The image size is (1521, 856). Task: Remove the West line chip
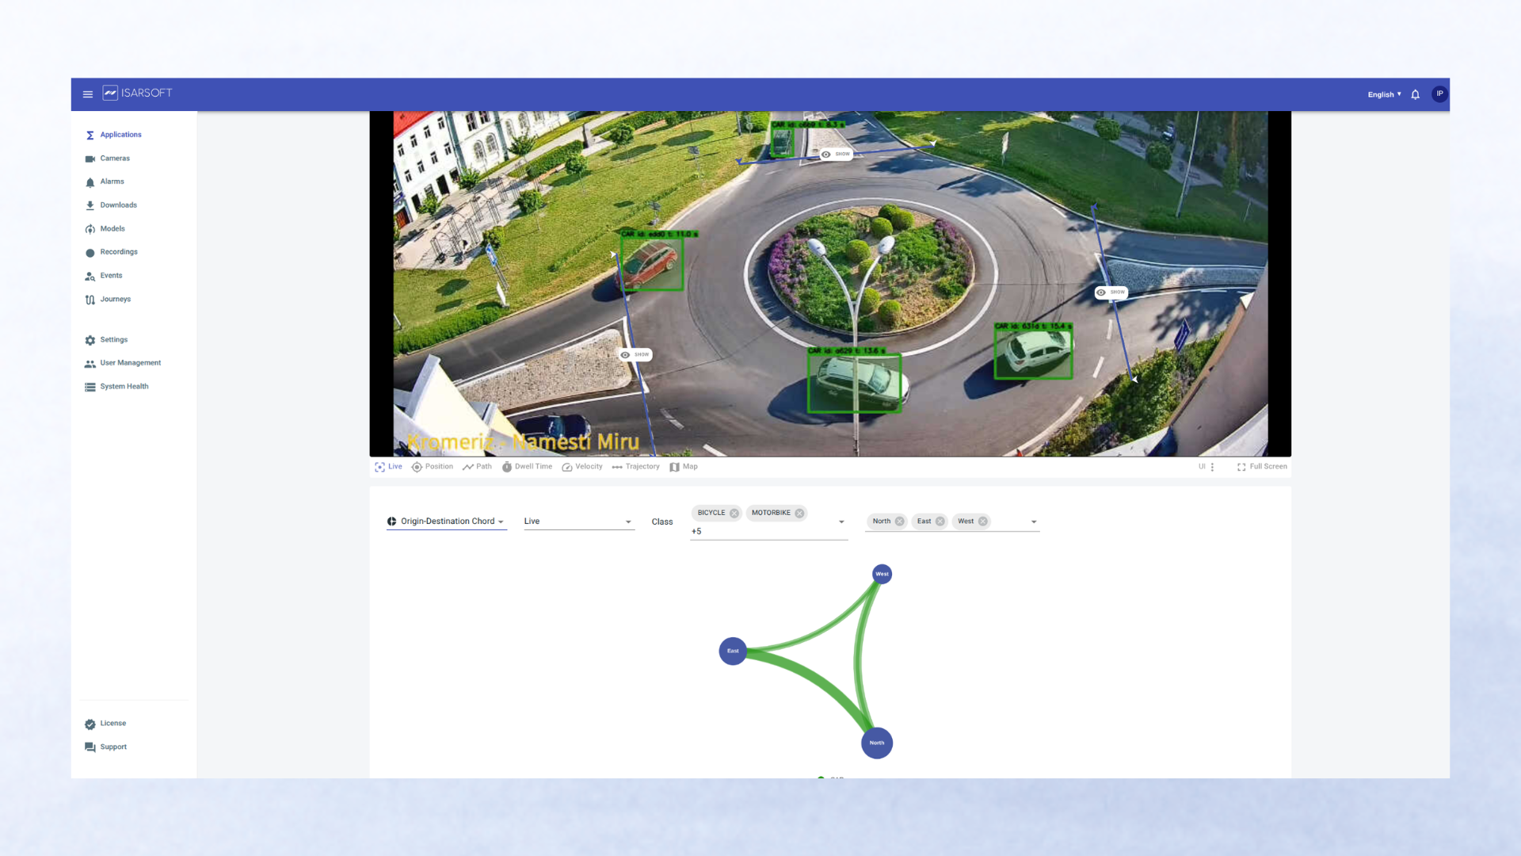coord(982,522)
